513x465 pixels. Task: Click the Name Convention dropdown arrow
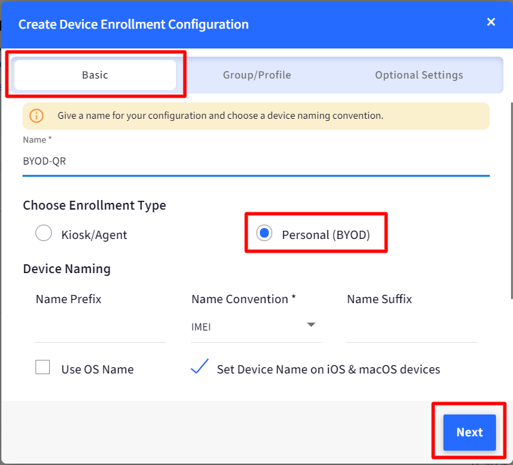pyautogui.click(x=311, y=324)
